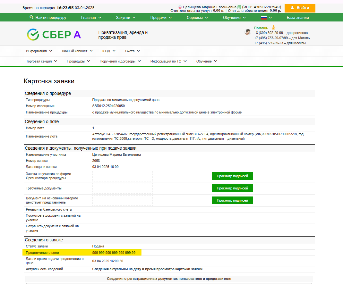This screenshot has height=284, width=343.
Task: Click empty file box in Документ представителя row
Action: click(x=123, y=200)
